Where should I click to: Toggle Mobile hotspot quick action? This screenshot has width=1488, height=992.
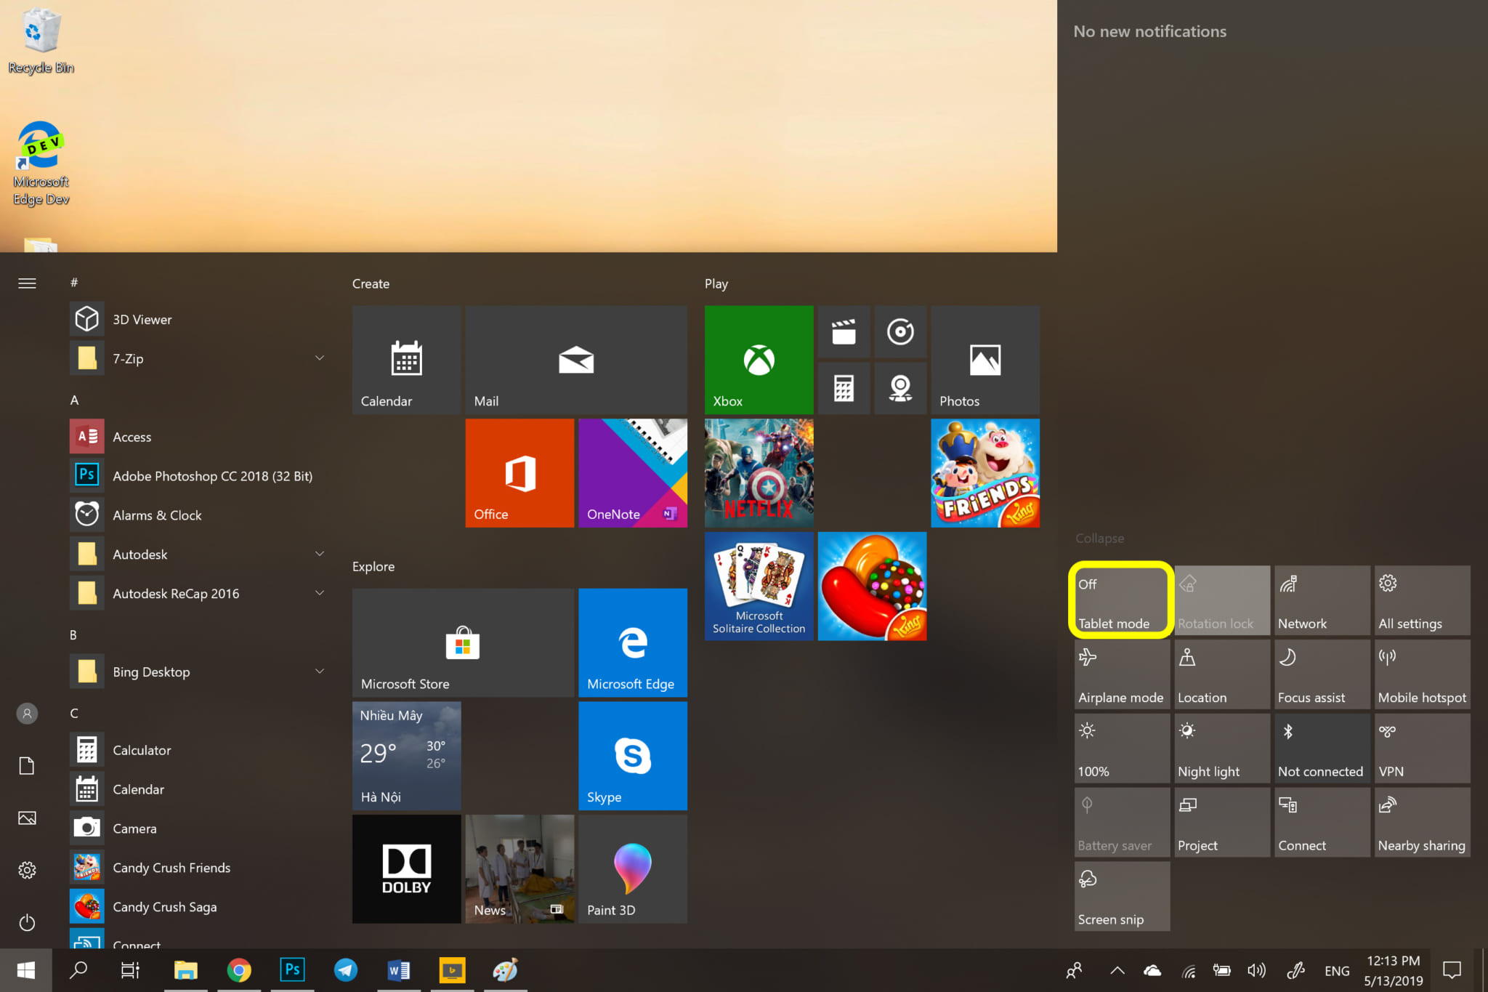point(1423,674)
